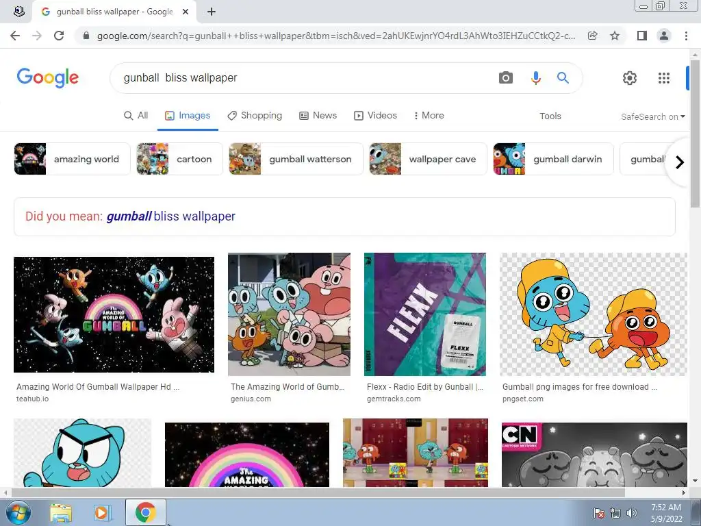Click Chrome icon in the taskbar
Image resolution: width=701 pixels, height=526 pixels.
(x=145, y=512)
